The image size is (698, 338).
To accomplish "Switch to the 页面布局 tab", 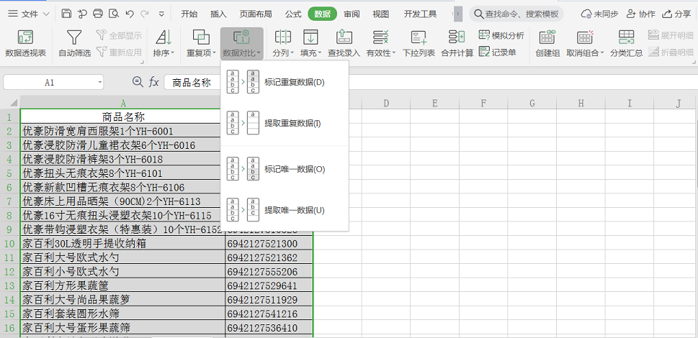I will click(x=256, y=14).
